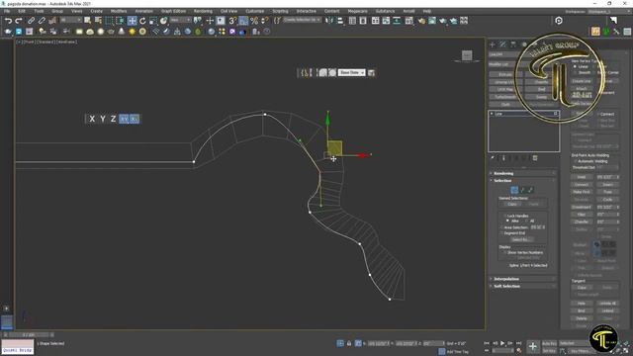Click the Chamfer button
This screenshot has height=356, width=633.
coord(582,222)
